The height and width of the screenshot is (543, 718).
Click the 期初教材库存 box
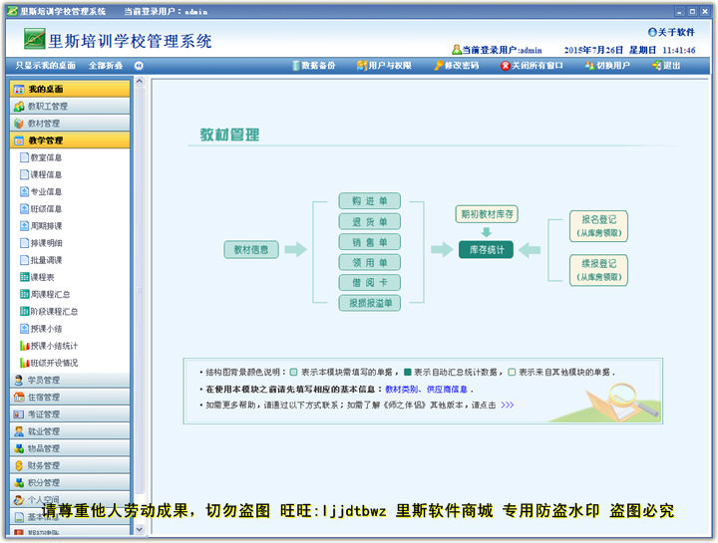(487, 214)
